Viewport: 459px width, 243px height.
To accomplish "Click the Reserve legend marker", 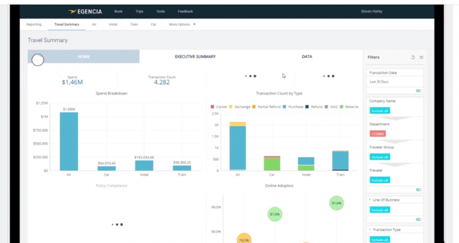I will pyautogui.click(x=341, y=107).
